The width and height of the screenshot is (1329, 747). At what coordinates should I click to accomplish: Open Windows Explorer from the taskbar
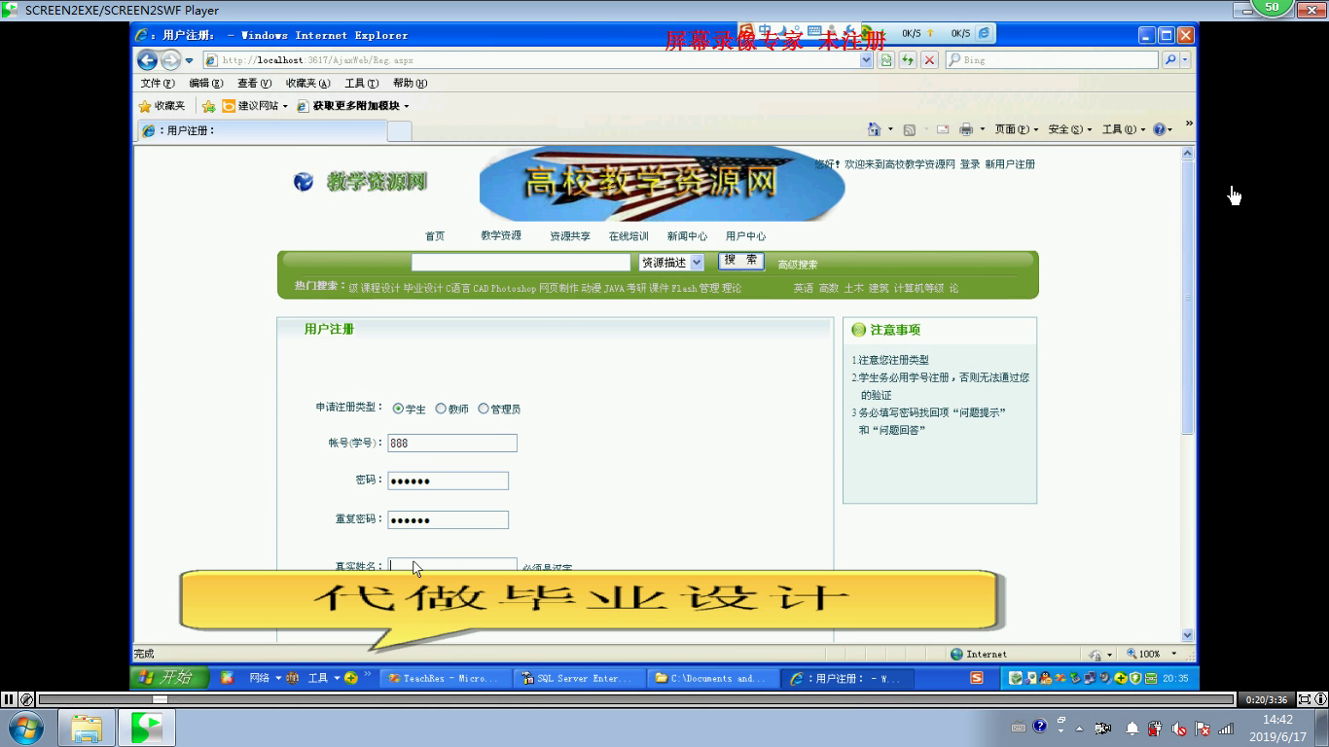tap(87, 728)
